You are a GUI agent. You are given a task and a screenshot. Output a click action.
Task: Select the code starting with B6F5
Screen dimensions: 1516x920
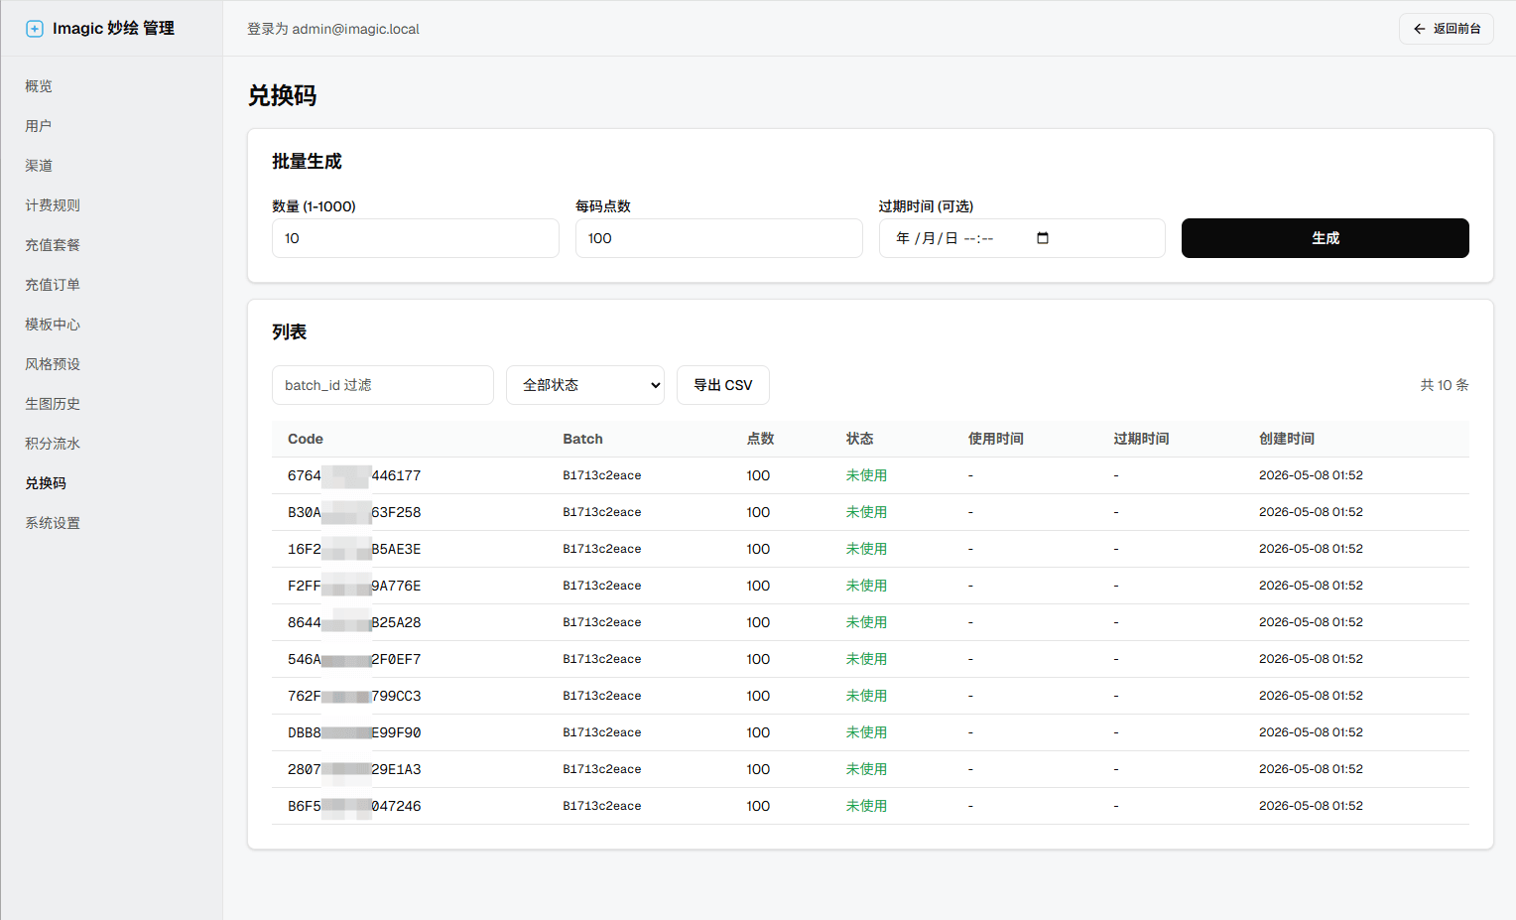click(x=354, y=806)
